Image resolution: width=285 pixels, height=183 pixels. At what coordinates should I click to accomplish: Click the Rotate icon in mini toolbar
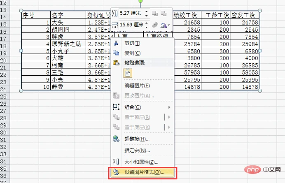coord(164,25)
